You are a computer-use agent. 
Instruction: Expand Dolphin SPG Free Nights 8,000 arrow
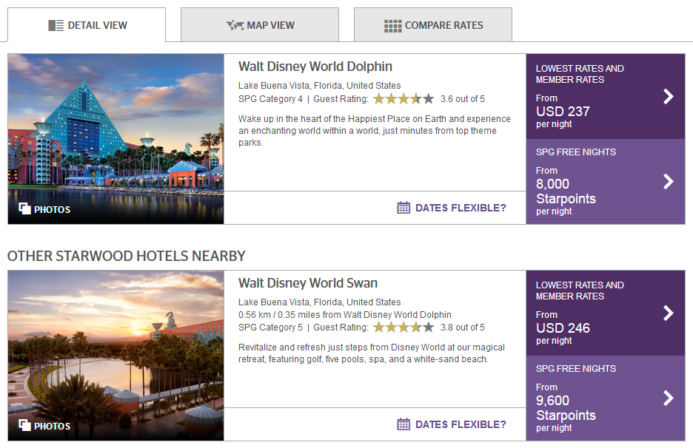point(669,181)
